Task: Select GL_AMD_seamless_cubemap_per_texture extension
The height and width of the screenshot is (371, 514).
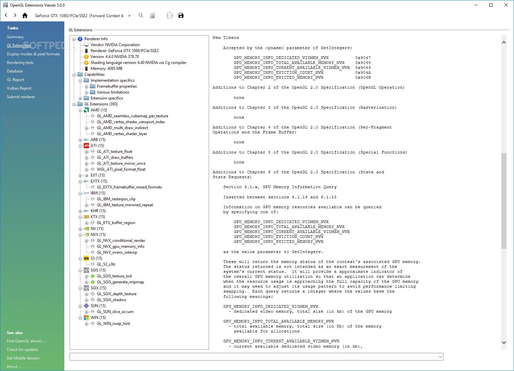Action: [133, 116]
